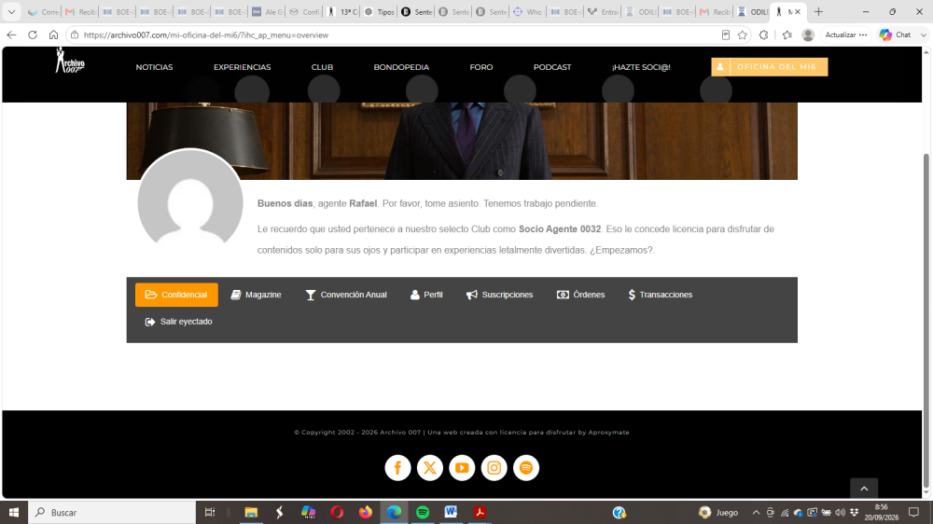Click Salir eyectado to log out
933x524 pixels.
(x=178, y=322)
